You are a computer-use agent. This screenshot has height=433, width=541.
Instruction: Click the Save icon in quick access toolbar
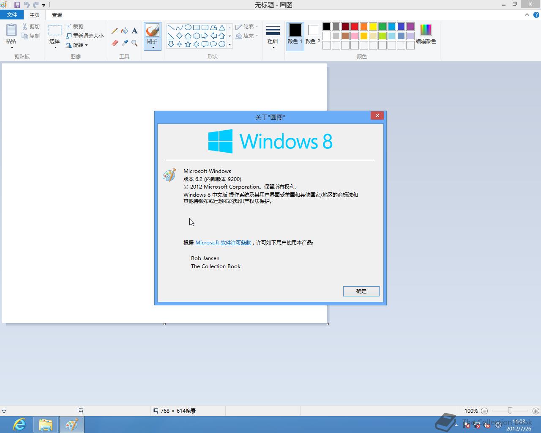(17, 5)
